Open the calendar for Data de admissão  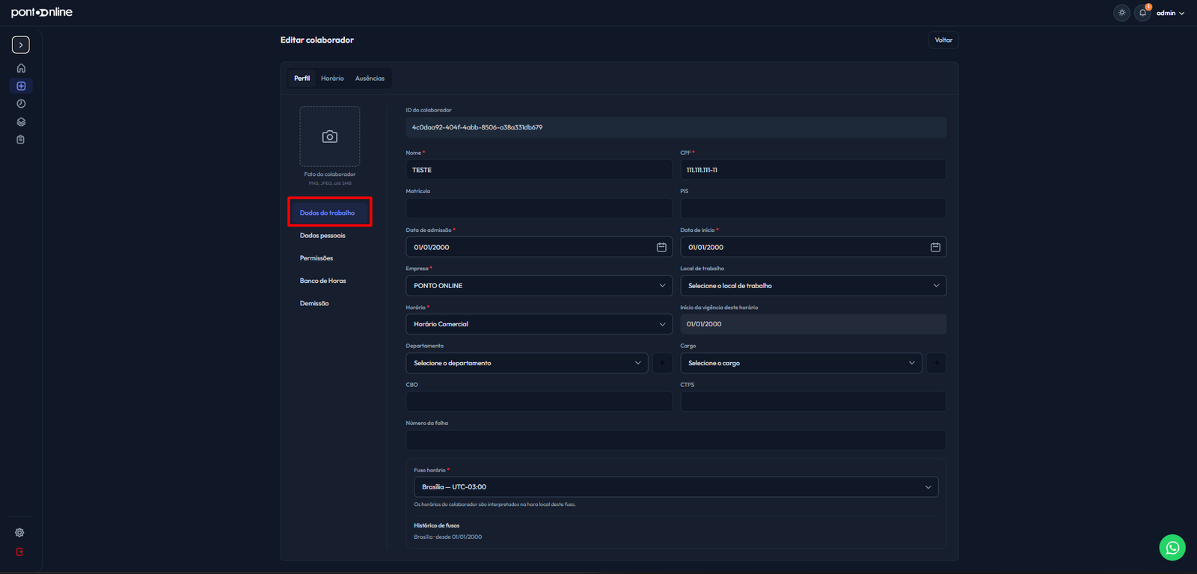coord(661,247)
